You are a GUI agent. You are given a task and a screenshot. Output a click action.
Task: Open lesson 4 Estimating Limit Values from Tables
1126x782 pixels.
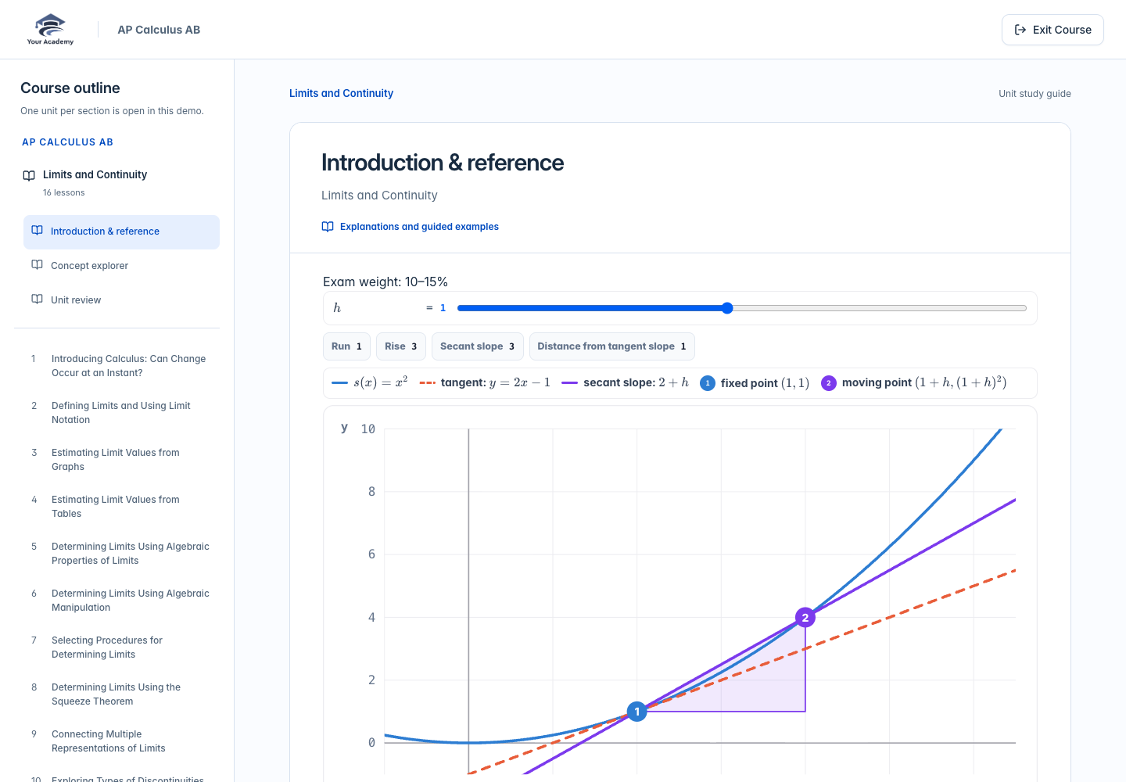coord(121,507)
